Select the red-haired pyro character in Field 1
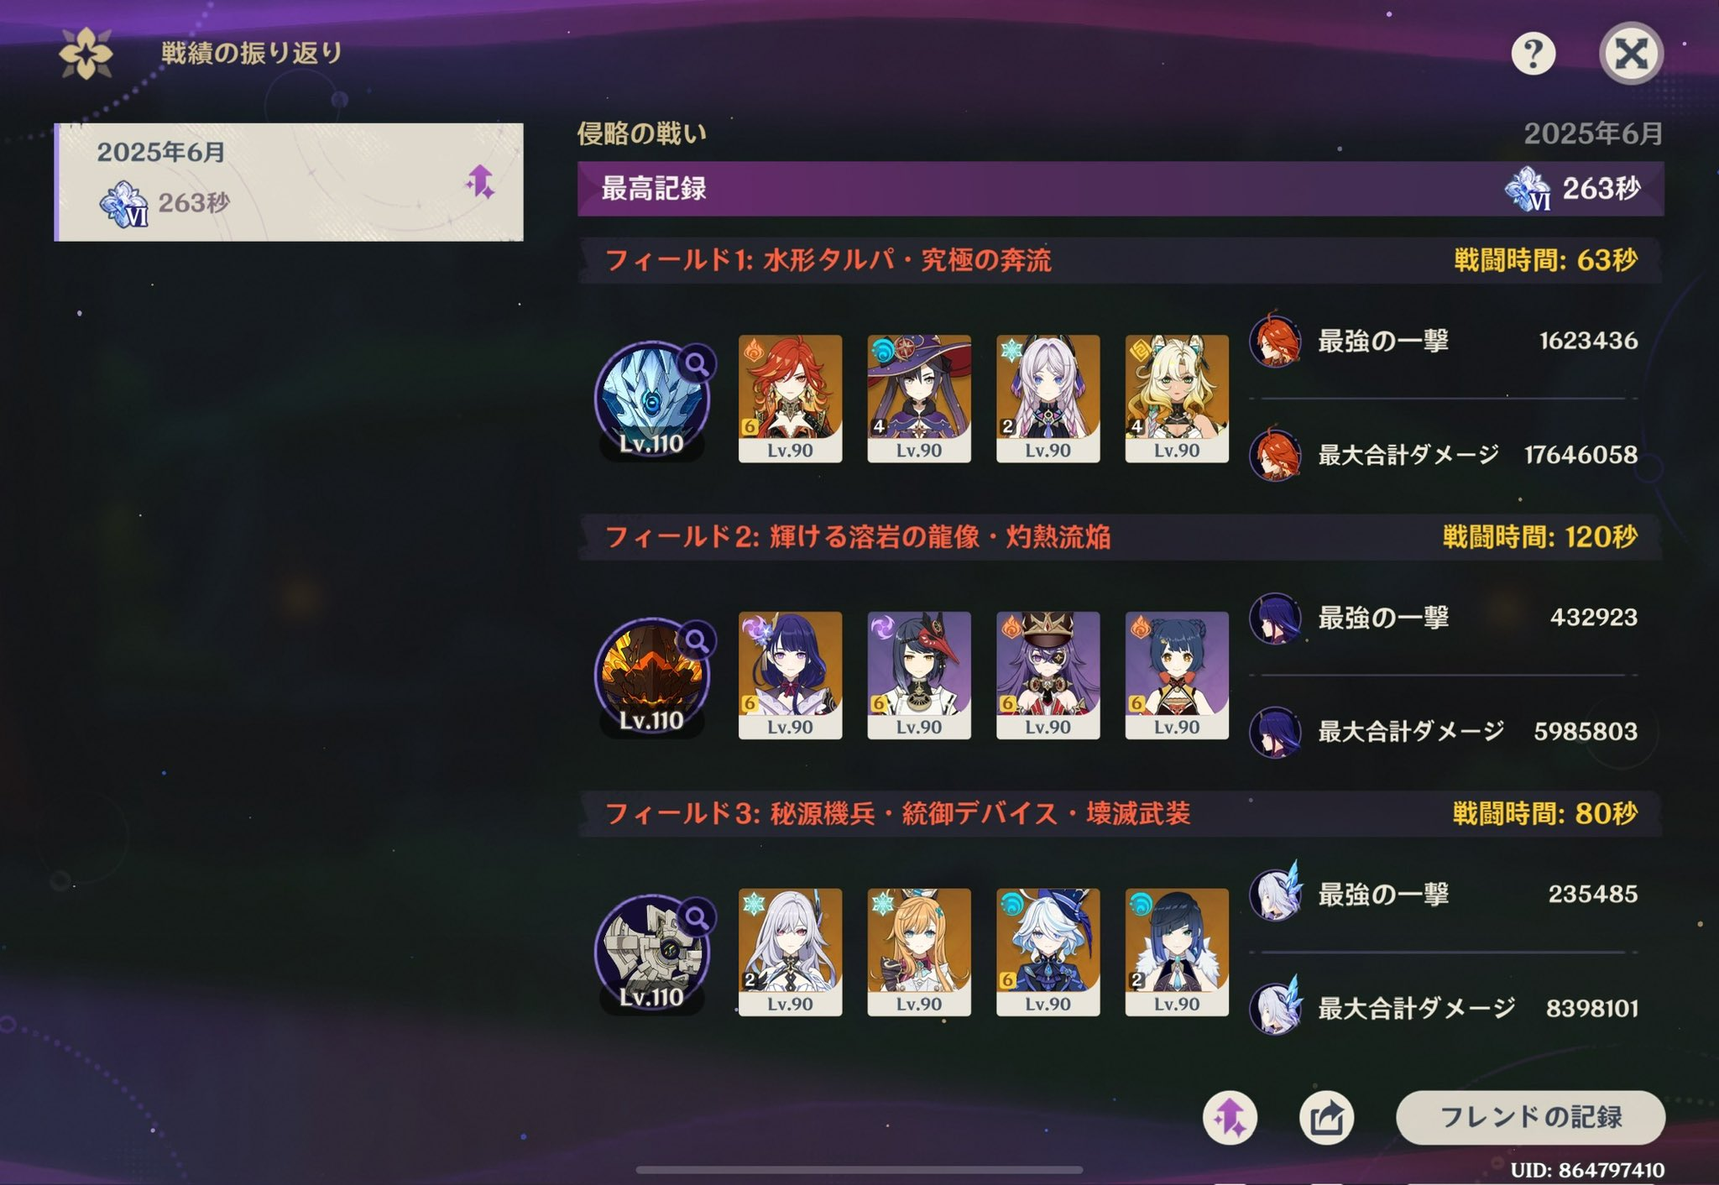1719x1185 pixels. click(x=790, y=399)
